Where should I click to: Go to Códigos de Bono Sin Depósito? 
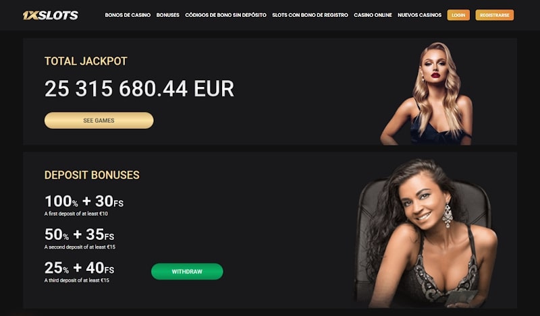(225, 15)
